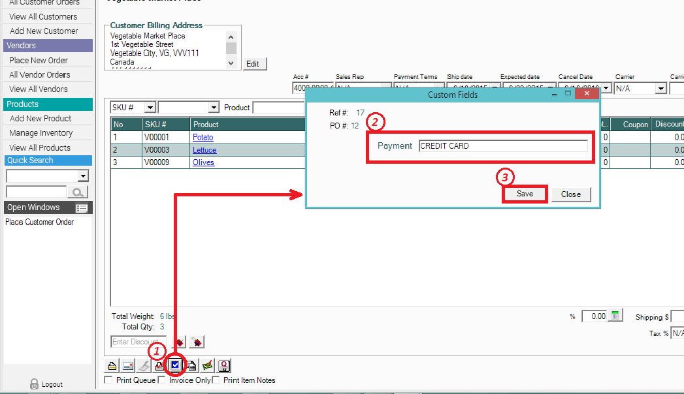Click the Custom Fields blue checkmark icon
Viewport: 684px width, 394px height.
[174, 365]
